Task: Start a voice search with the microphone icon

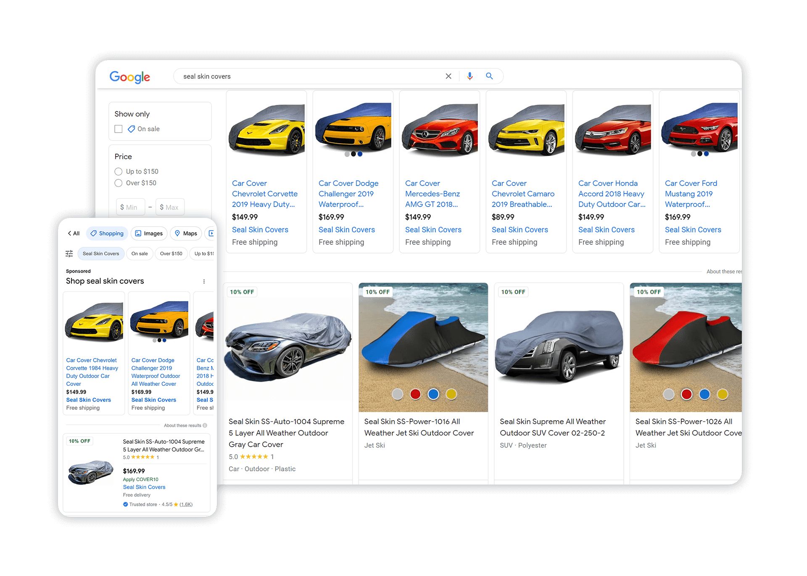Action: pyautogui.click(x=469, y=76)
